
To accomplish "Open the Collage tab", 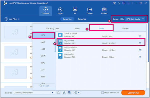I will pos(89,11).
